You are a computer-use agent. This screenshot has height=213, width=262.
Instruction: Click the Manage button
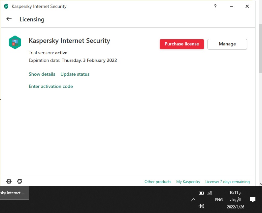coord(227,44)
